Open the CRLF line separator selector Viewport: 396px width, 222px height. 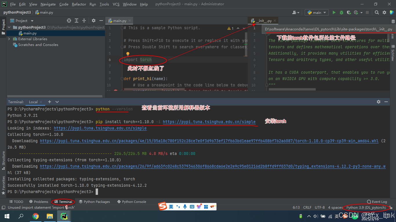pyautogui.click(x=307, y=207)
